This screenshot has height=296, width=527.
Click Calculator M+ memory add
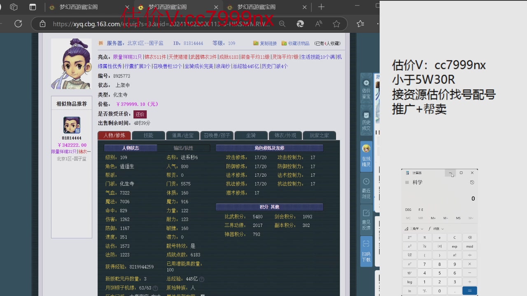coord(433,218)
